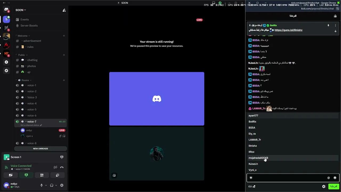341x192 pixels.
Task: Open Discover servers compass icon
Action: click(6, 71)
